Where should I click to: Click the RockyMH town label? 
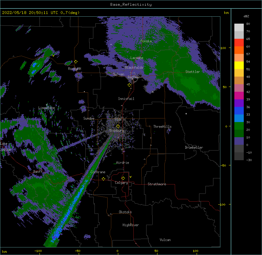click(74, 69)
